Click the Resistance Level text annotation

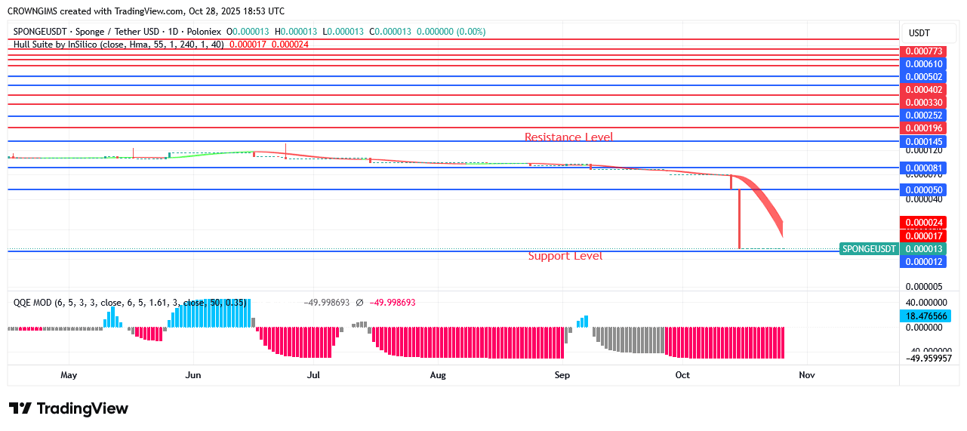coord(568,137)
